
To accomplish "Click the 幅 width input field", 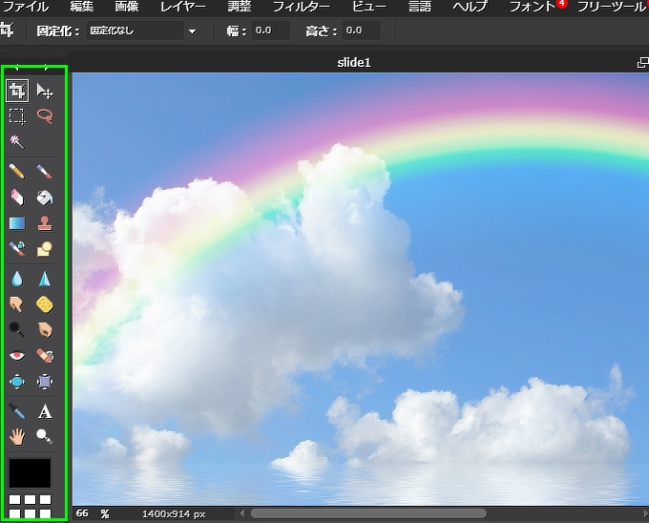I will (271, 31).
